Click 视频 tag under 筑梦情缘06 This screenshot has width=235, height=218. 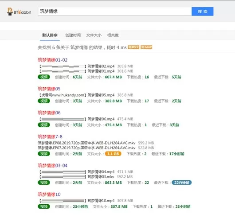44,125
